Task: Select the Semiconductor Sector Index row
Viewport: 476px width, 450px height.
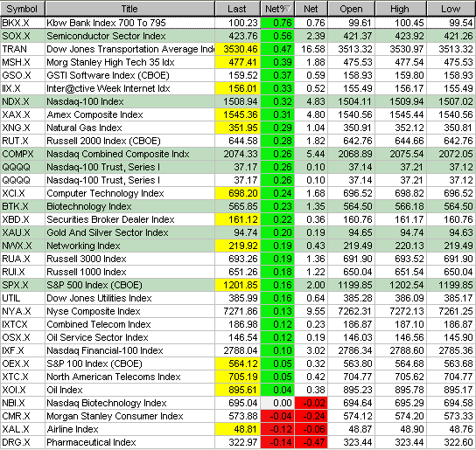Action: (238, 36)
